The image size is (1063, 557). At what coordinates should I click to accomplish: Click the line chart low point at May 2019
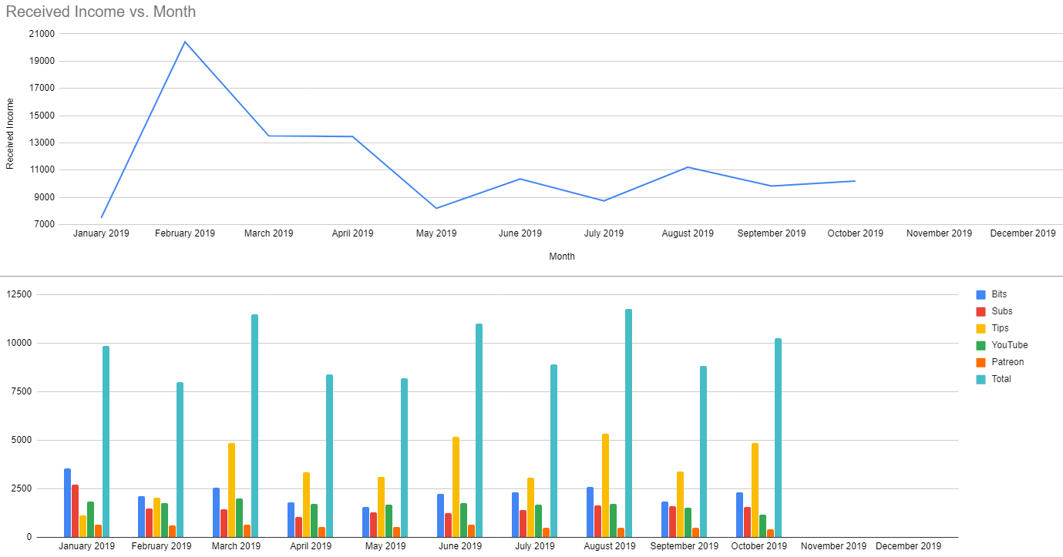pyautogui.click(x=436, y=208)
